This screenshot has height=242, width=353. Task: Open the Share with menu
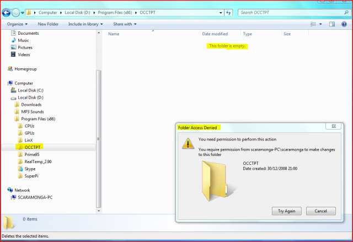pos(125,24)
